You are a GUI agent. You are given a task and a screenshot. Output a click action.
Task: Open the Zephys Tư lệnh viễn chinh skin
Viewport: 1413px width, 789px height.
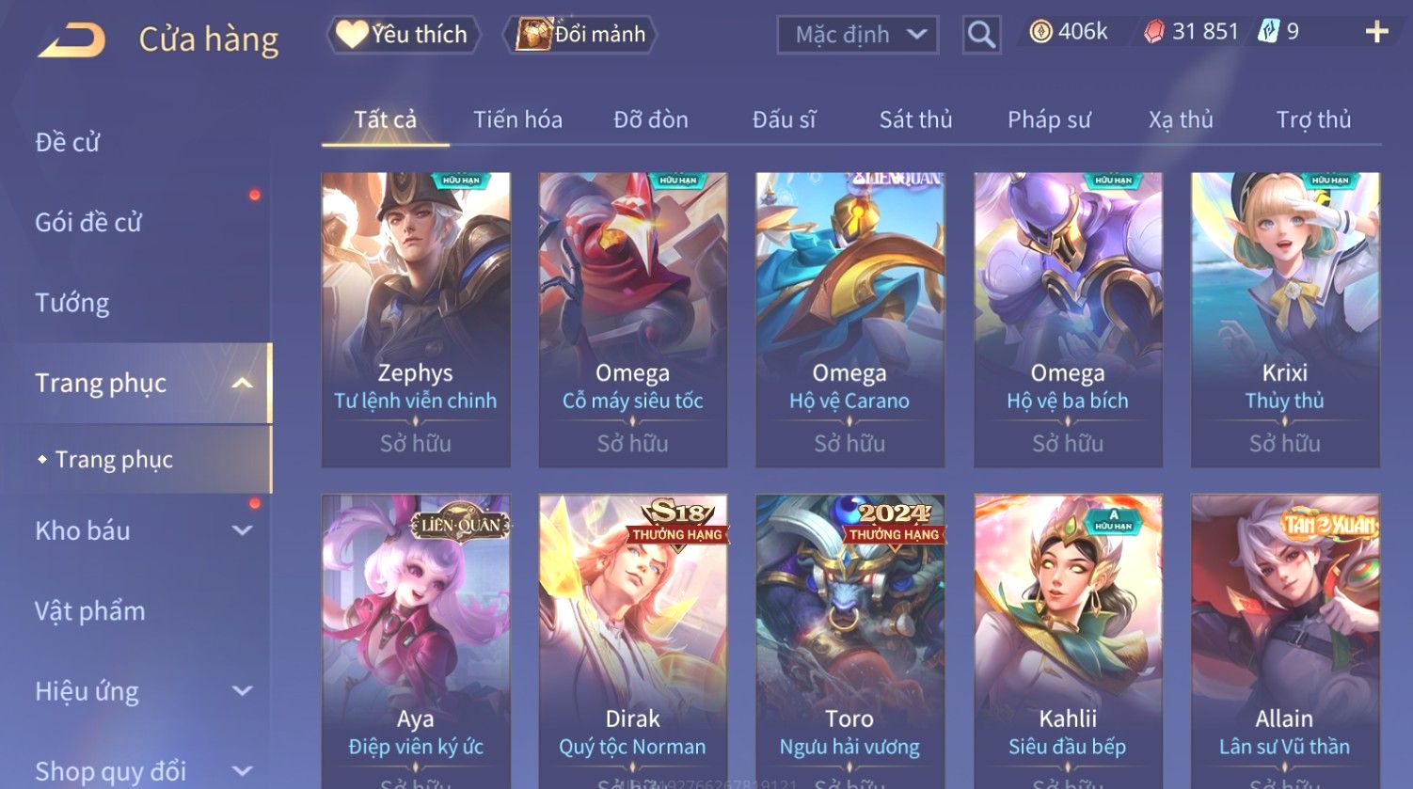(416, 320)
